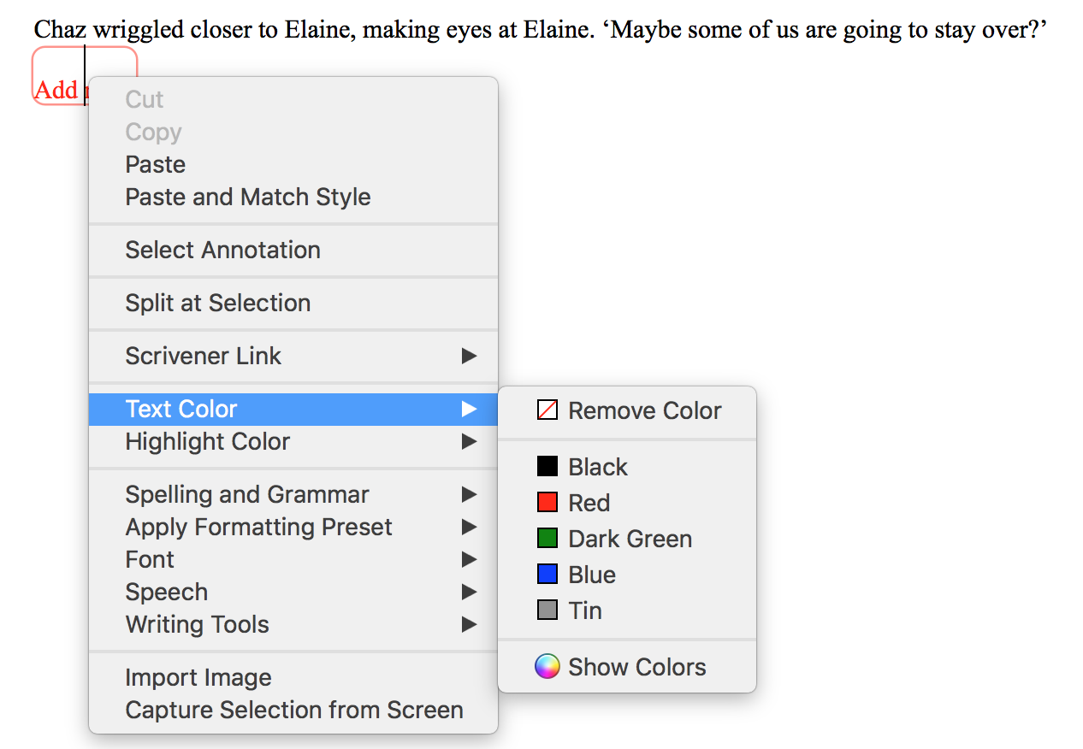Select Capture Selection from Screen

tap(294, 710)
